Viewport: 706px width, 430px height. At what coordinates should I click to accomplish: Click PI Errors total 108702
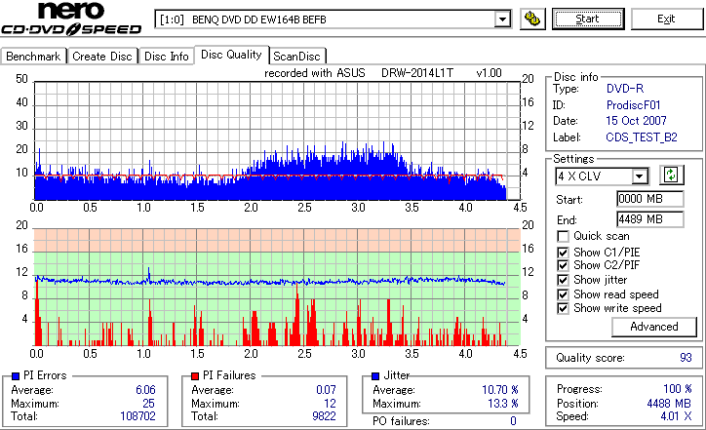tap(137, 416)
